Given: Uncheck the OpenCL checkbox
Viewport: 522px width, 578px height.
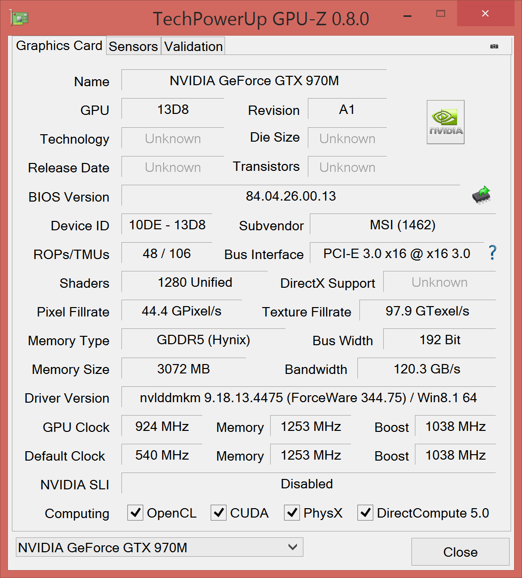Looking at the screenshot, I should coord(135,513).
